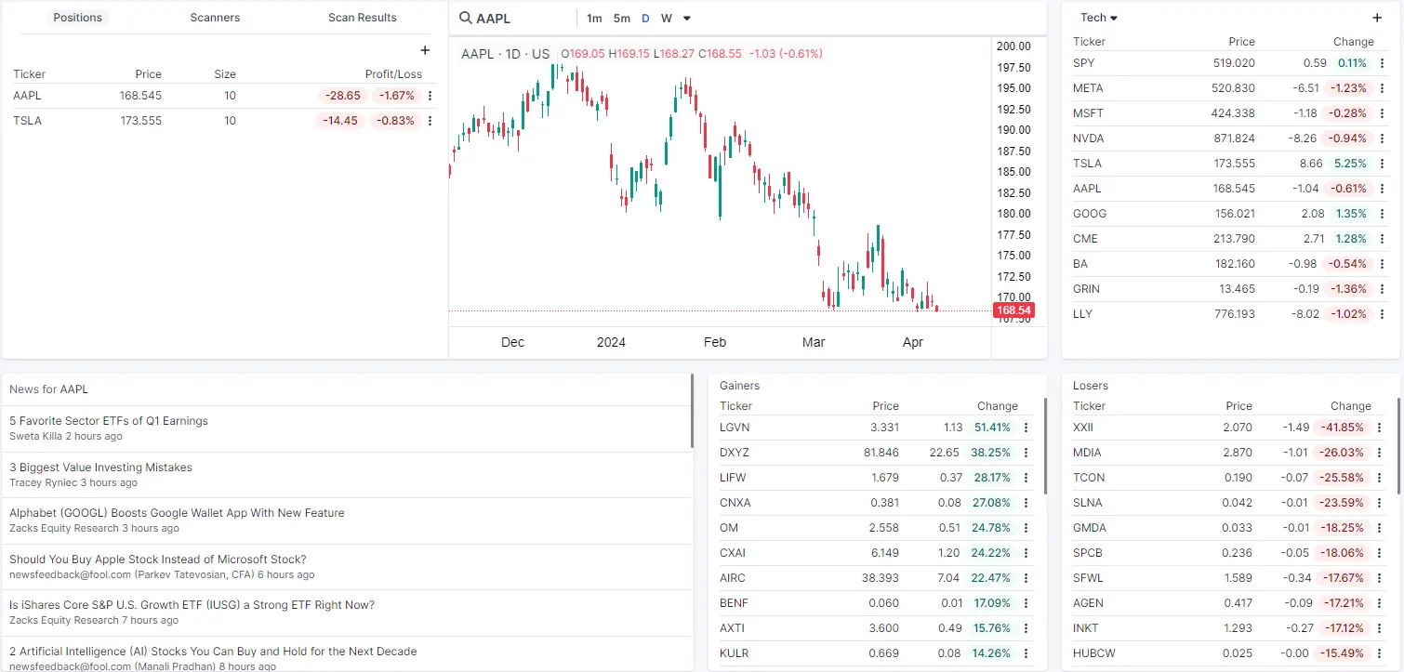Screen dimensions: 1404x672
Task: Switch to the Scanners tab
Action: tap(215, 17)
